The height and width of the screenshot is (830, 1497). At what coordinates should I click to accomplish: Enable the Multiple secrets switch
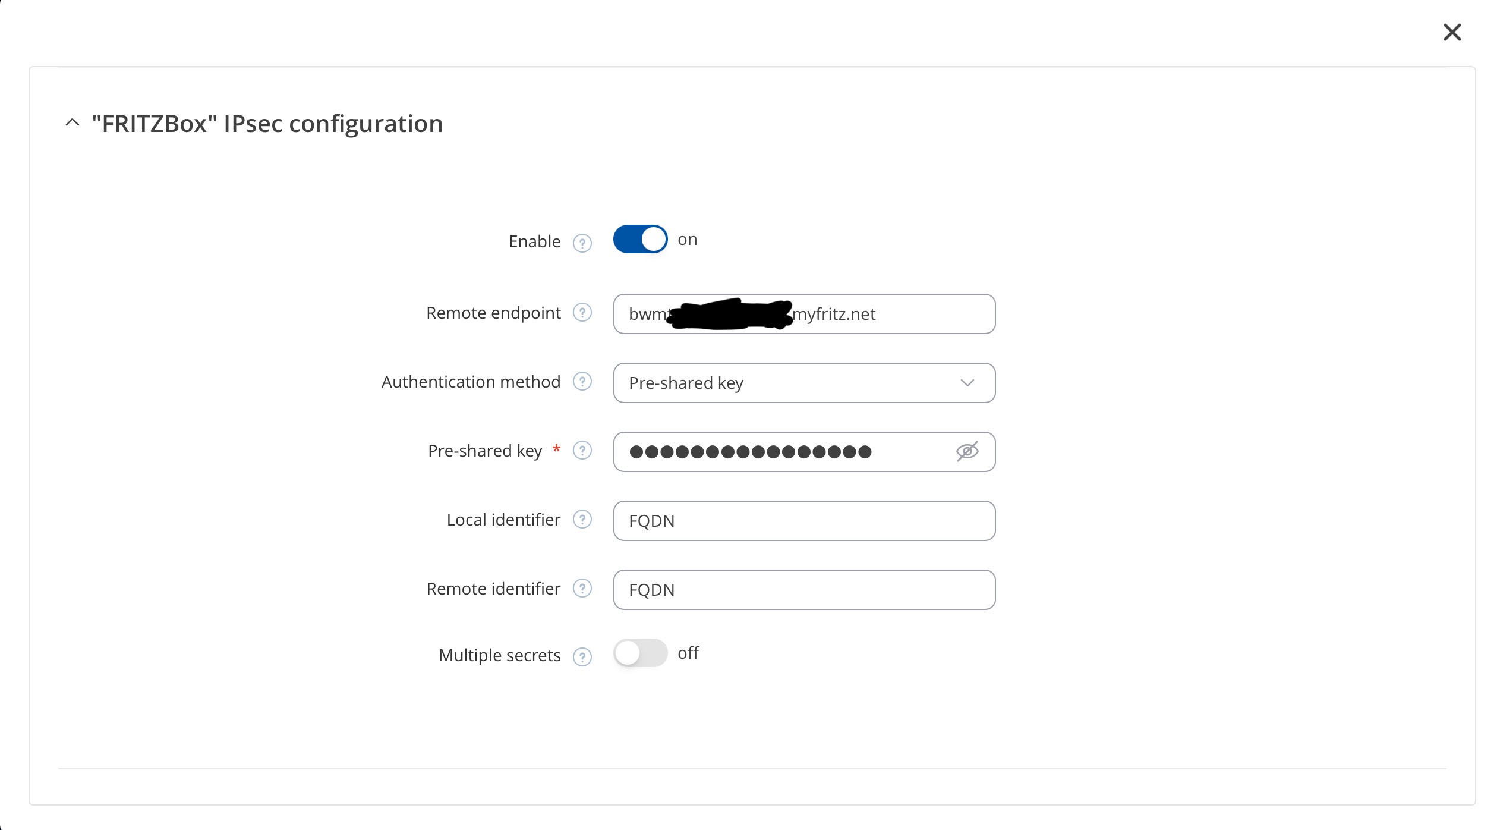[640, 653]
